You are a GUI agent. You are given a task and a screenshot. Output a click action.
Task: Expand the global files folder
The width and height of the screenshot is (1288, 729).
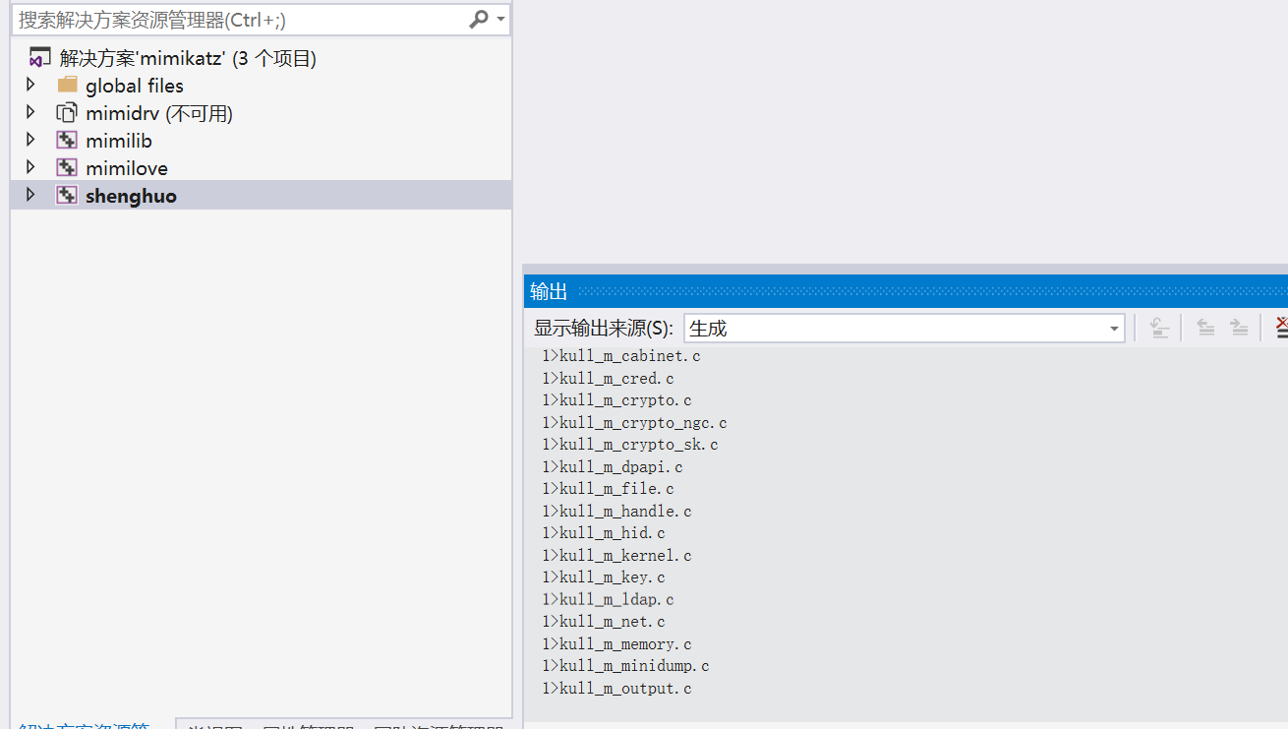[30, 85]
